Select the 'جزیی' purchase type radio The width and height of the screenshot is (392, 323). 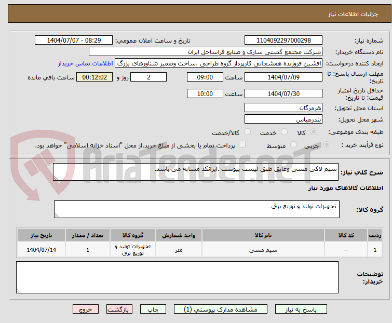click(x=326, y=145)
